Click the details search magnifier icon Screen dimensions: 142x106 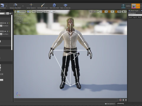pyautogui.click(x=4, y=14)
